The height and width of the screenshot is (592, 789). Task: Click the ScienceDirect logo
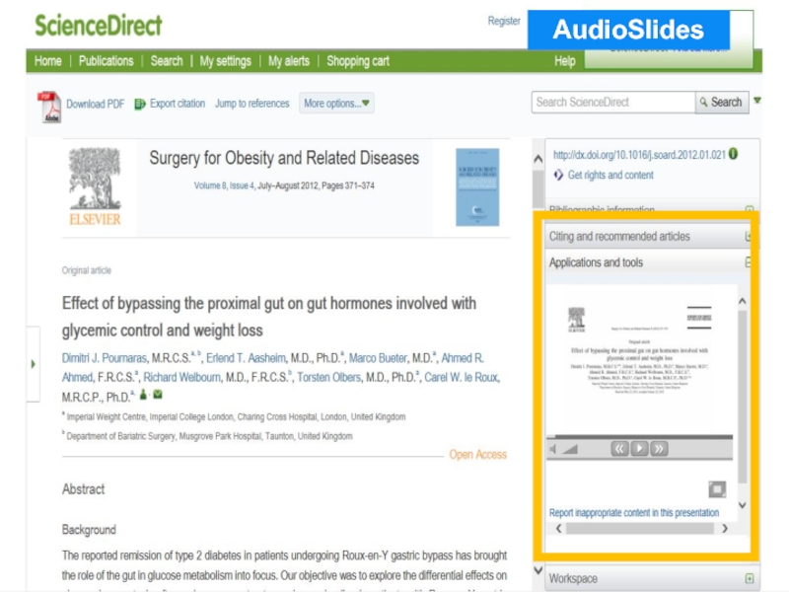pyautogui.click(x=99, y=26)
